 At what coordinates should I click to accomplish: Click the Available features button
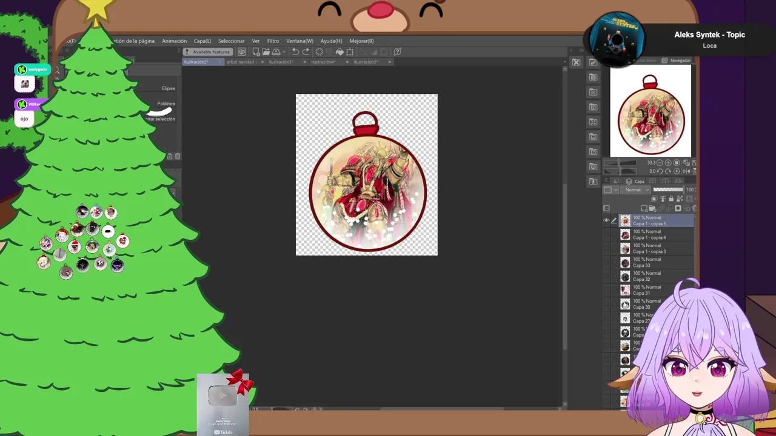207,51
